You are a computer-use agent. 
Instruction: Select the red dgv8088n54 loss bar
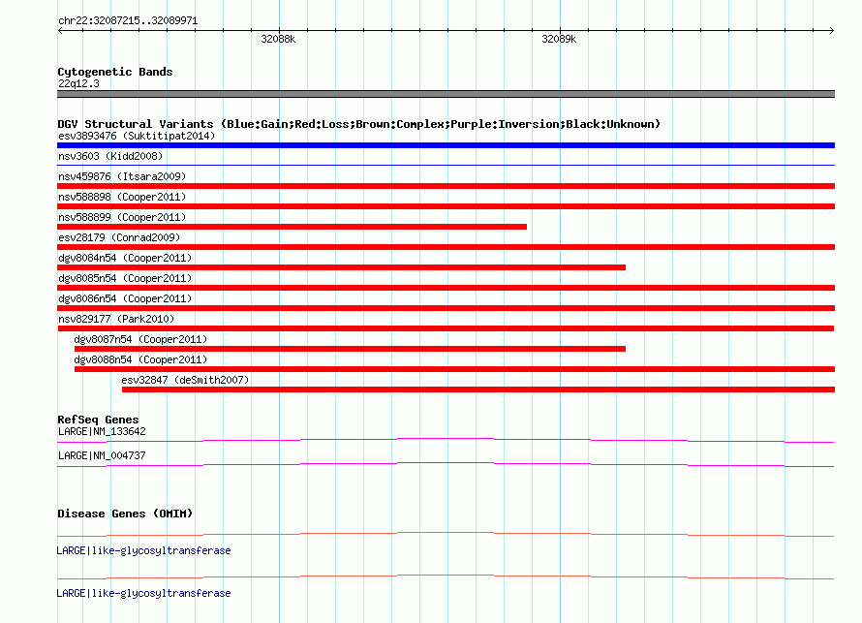pyautogui.click(x=454, y=369)
